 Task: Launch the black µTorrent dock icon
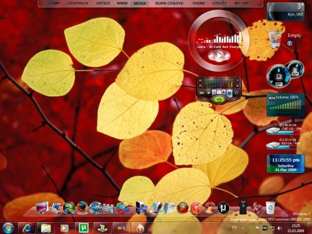click(x=223, y=208)
